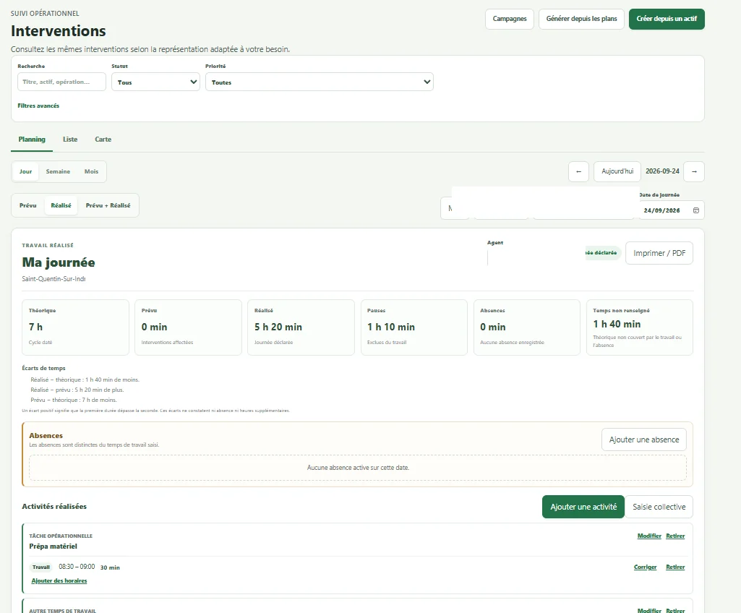Viewport: 741px width, 613px height.
Task: Go to previous day with left arrow
Action: click(x=578, y=171)
